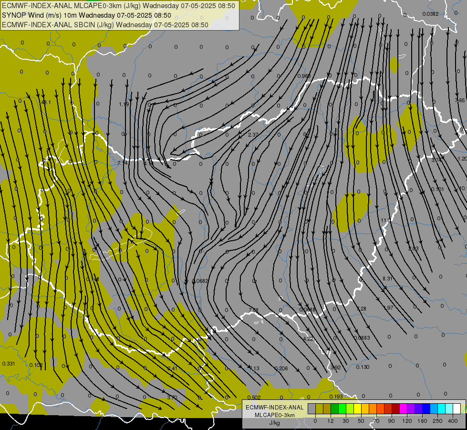
Task: Click the map value 0.331
Action: click(9, 364)
